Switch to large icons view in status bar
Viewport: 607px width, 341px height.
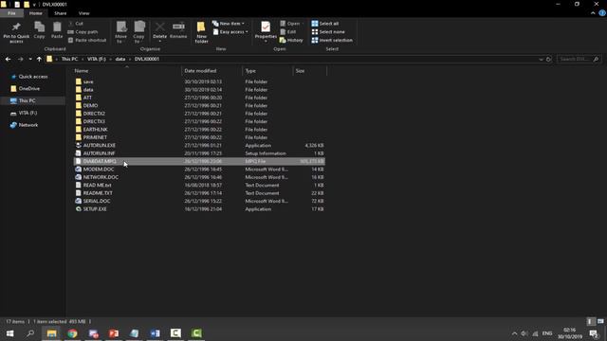click(x=600, y=321)
